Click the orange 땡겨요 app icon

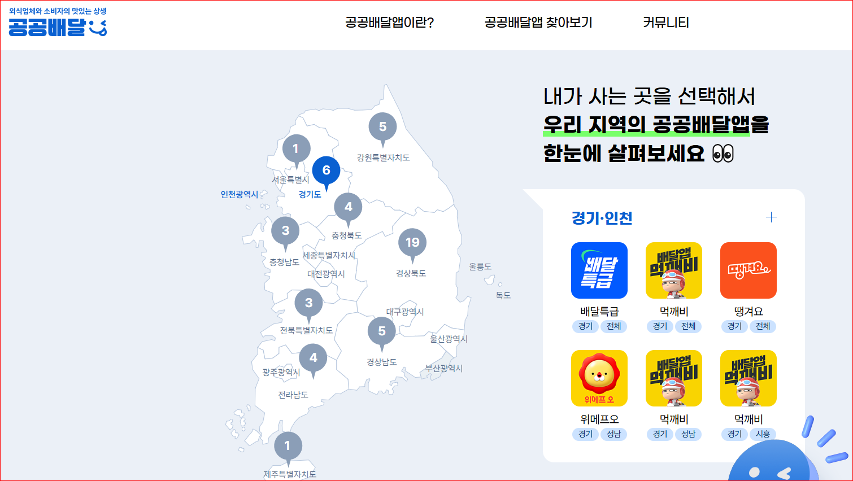(748, 270)
